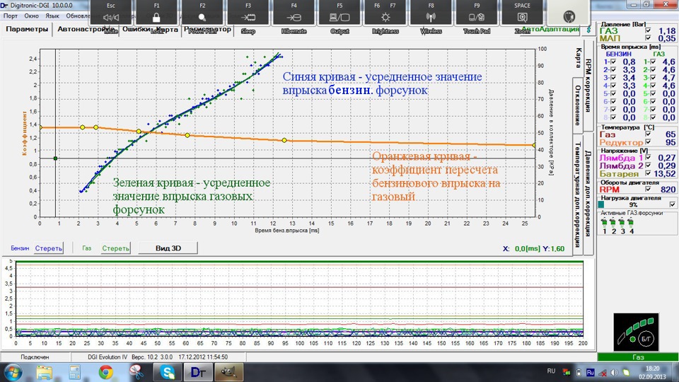Toggle the ГАЗ pressure checkbox
This screenshot has width=679, height=382.
[649, 30]
